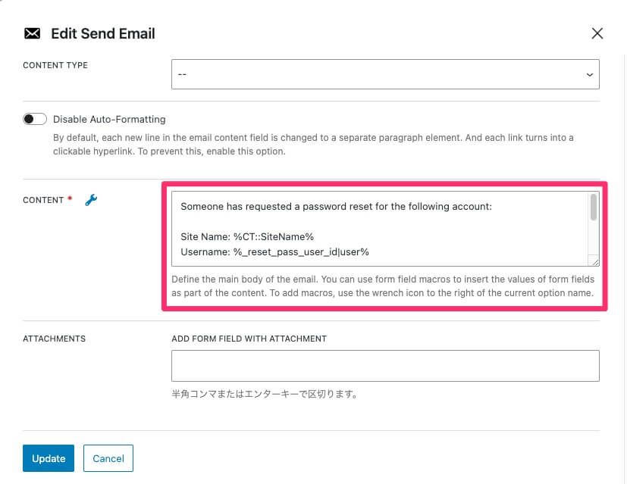This screenshot has height=484, width=627.
Task: Click the password reset sentence in content
Action: (337, 205)
